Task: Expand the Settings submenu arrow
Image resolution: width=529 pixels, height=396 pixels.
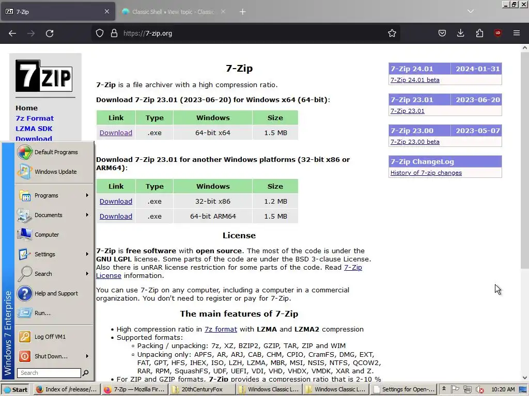Action: tap(87, 254)
